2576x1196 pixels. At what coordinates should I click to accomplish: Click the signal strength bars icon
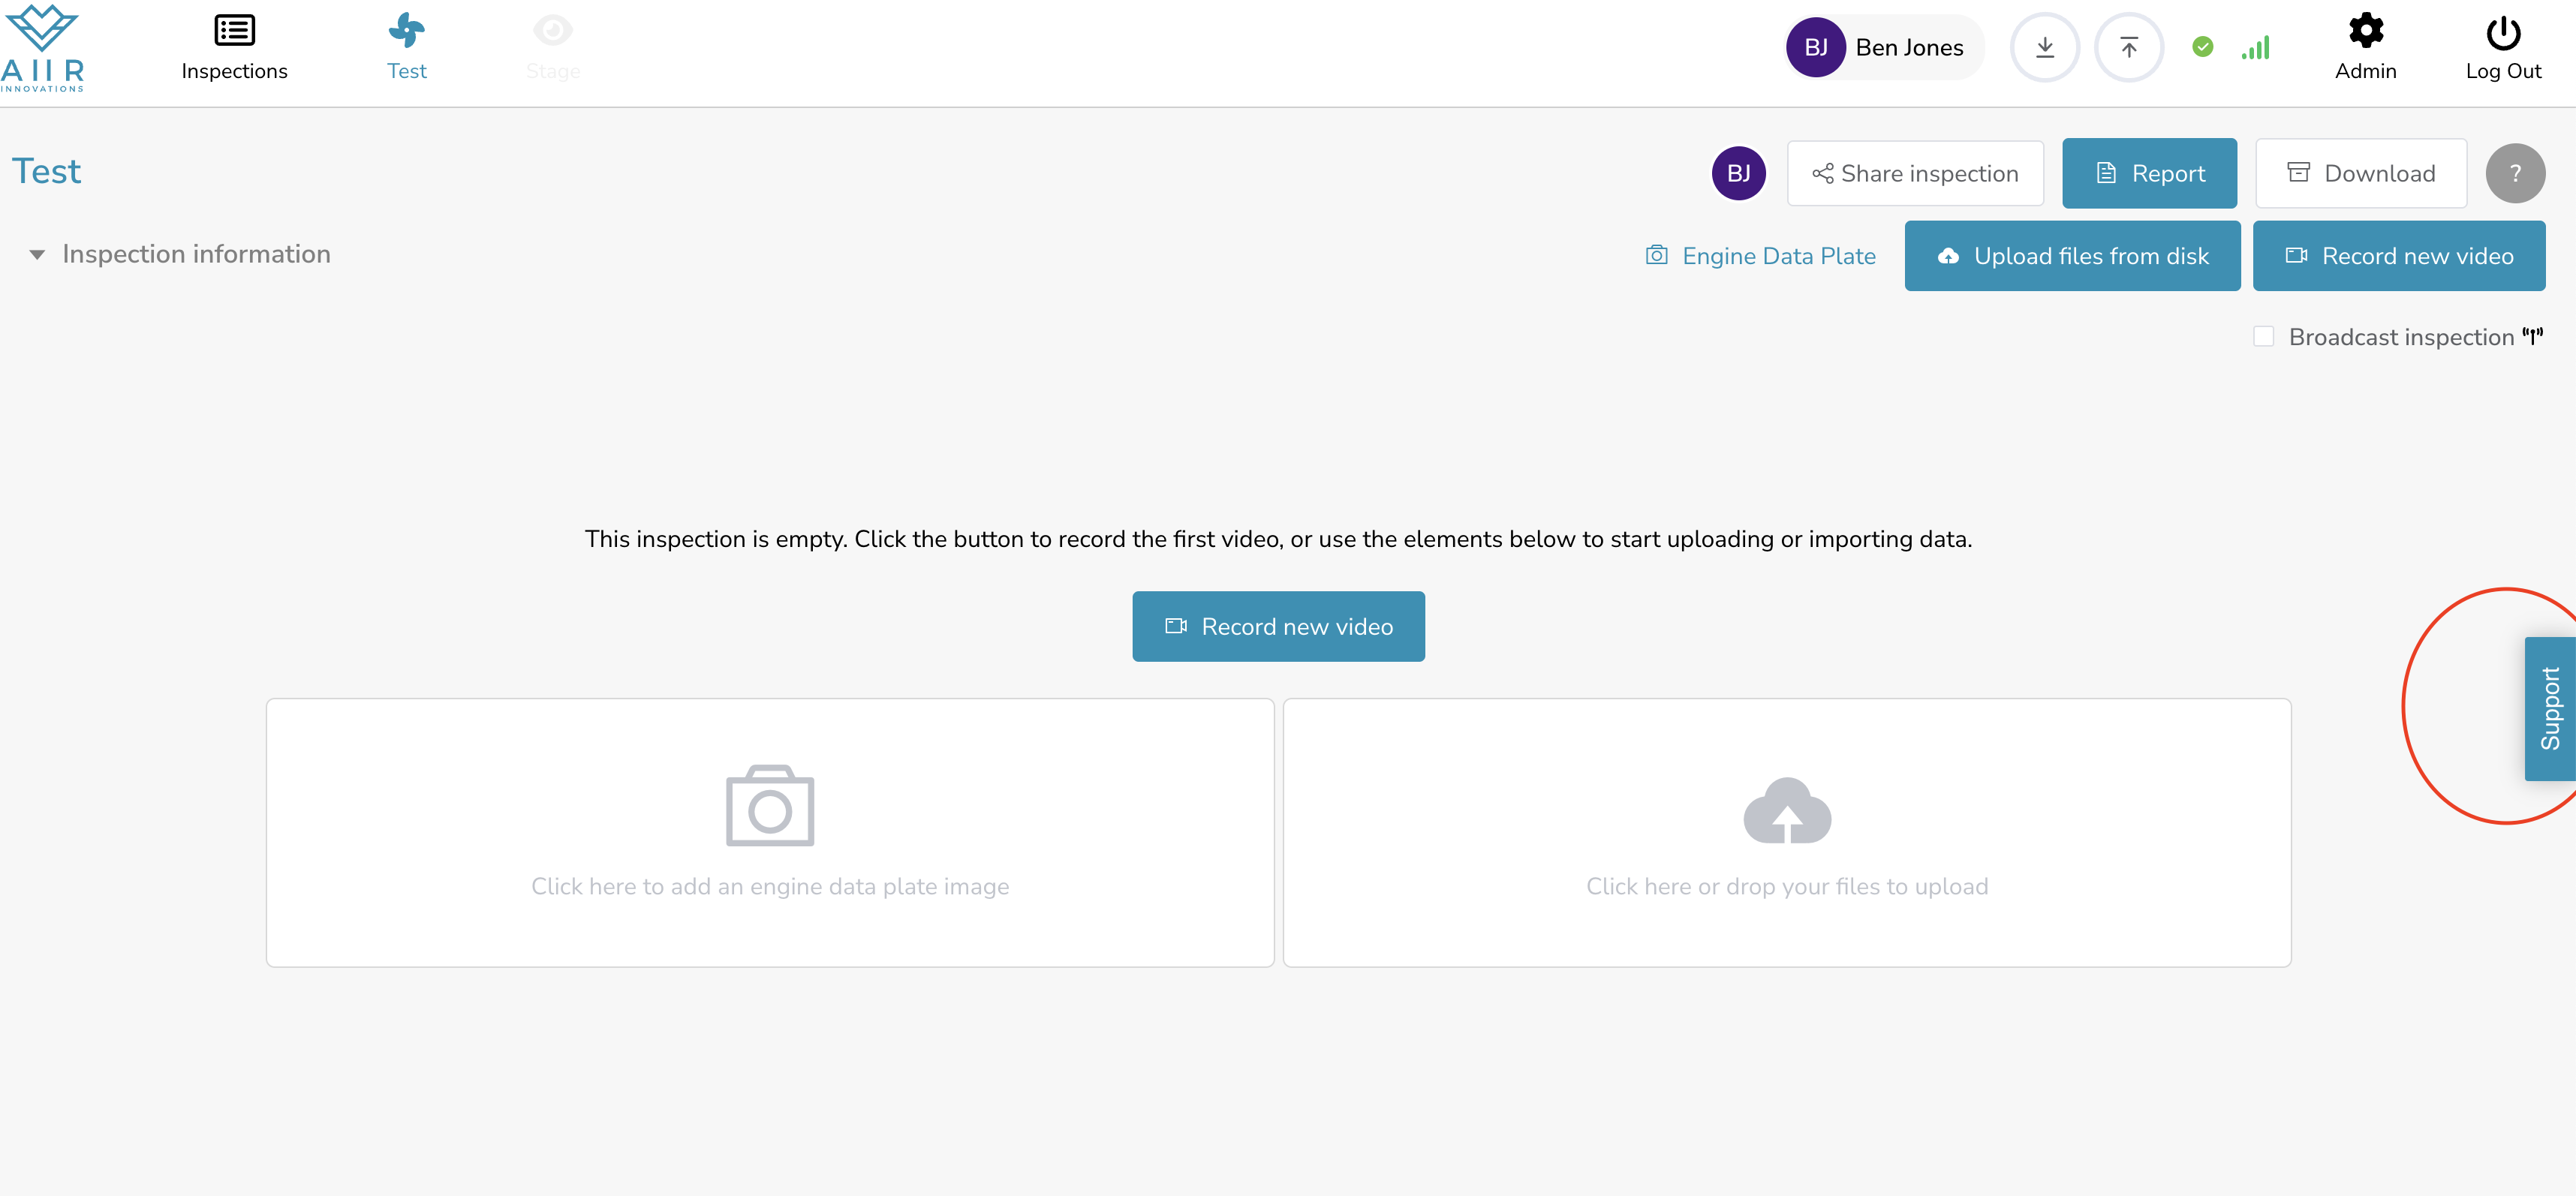pos(2255,47)
